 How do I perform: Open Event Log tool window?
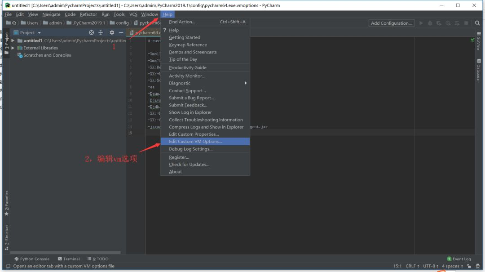point(459,259)
